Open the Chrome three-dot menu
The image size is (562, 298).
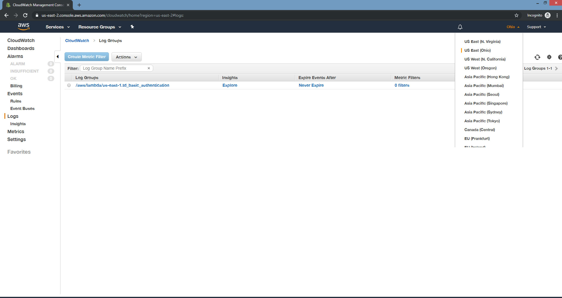pyautogui.click(x=557, y=15)
